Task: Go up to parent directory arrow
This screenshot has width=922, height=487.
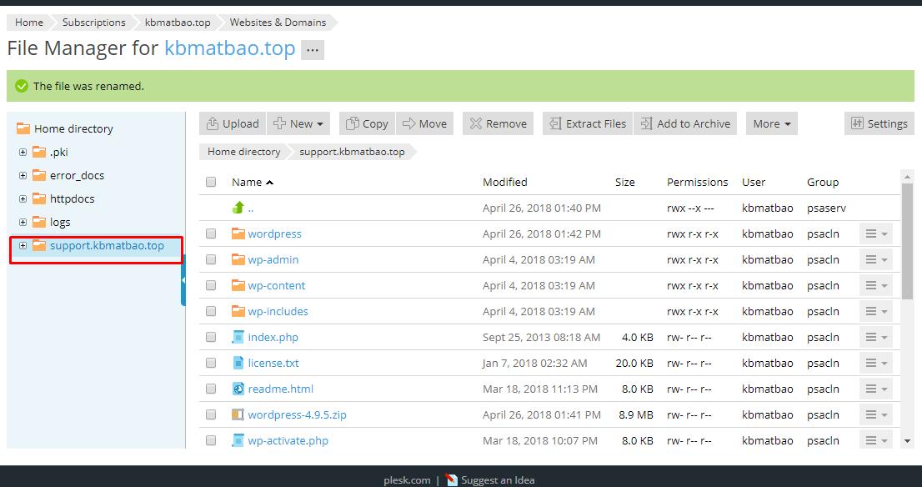Action: (x=238, y=208)
